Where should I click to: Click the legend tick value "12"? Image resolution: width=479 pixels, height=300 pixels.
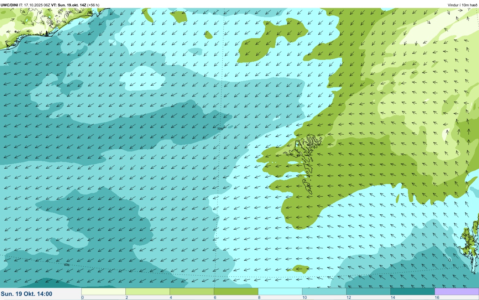(x=349, y=297)
